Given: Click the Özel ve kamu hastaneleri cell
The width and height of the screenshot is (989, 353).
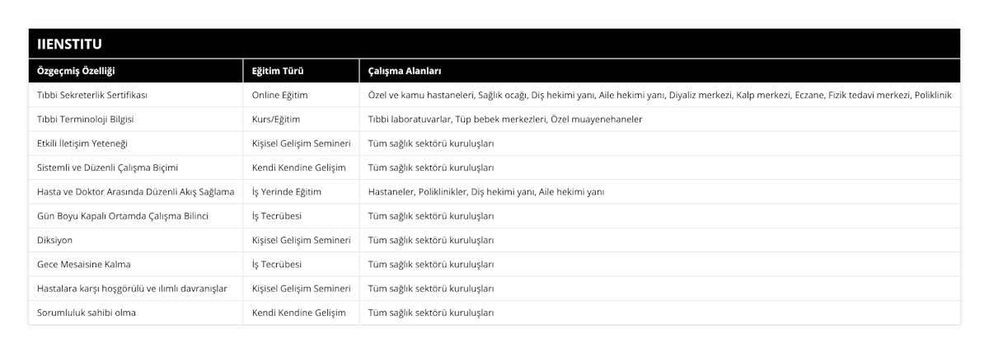Looking at the screenshot, I should [x=659, y=95].
